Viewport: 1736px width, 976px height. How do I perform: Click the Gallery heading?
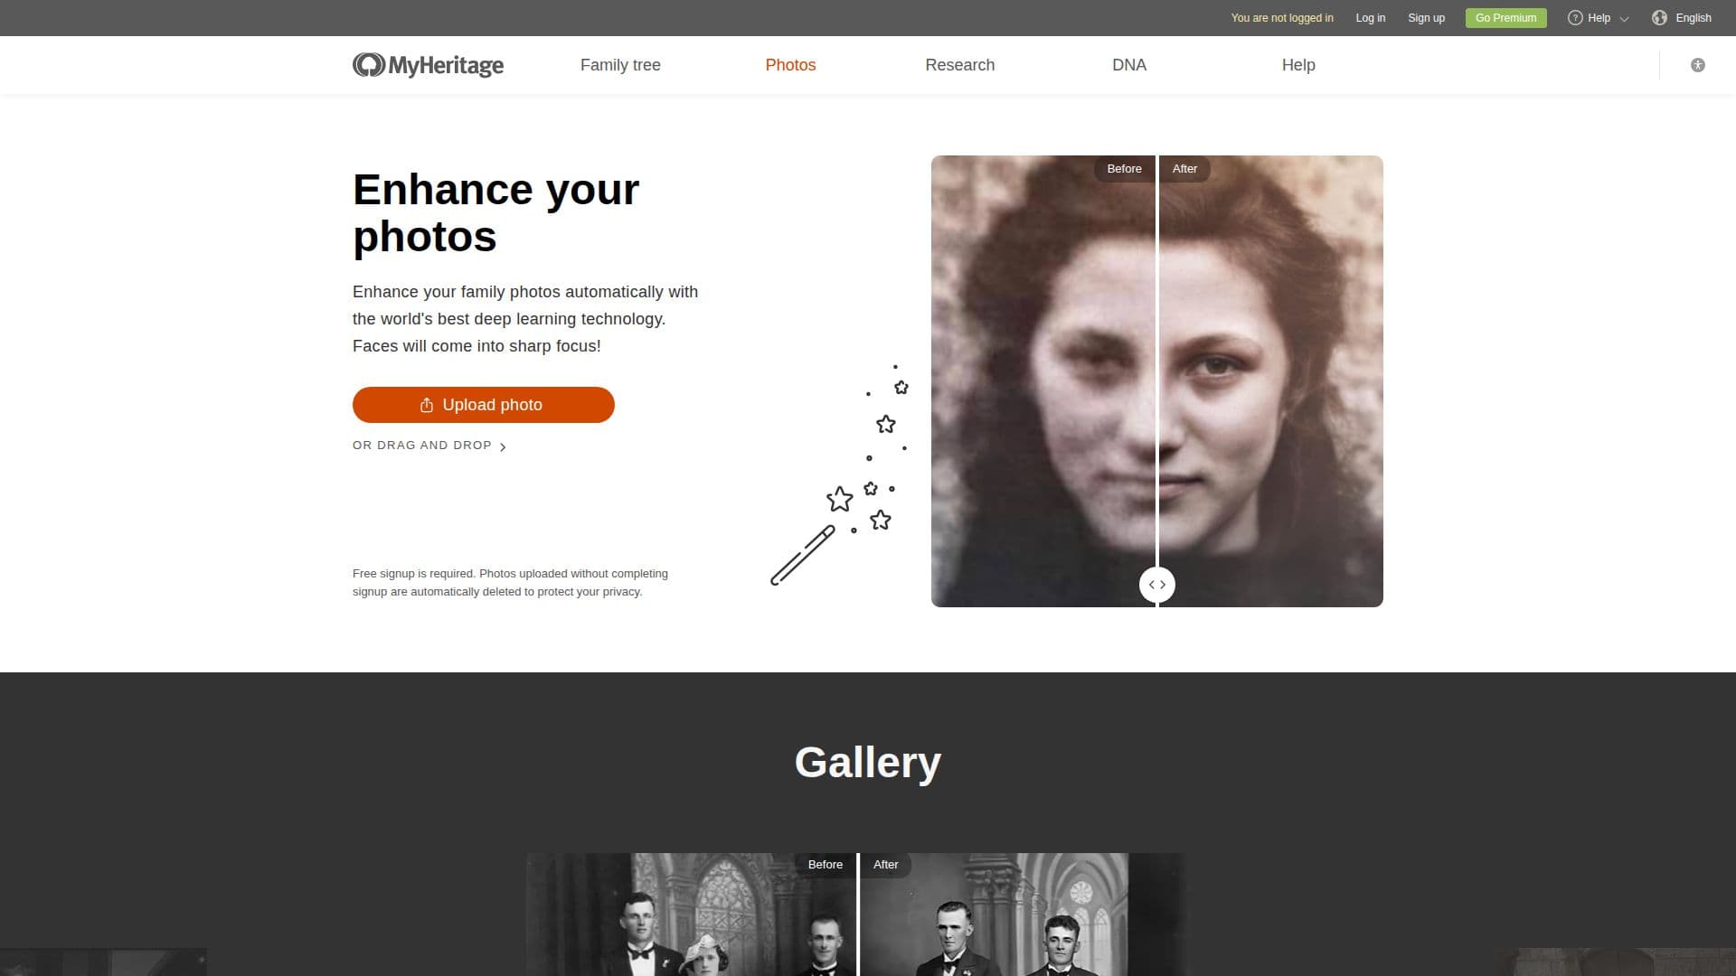coord(868,763)
